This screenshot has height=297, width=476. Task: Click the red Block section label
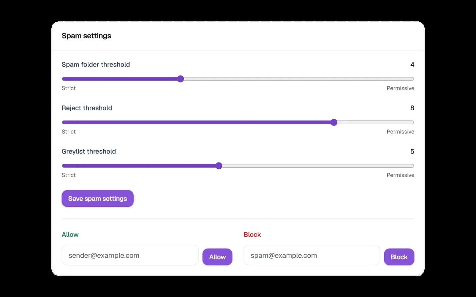[252, 235]
